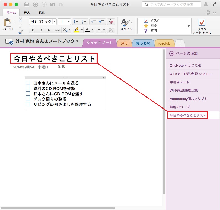Click the Paste (ペースト) clipboard icon
The height and width of the screenshot is (210, 220).
(7, 23)
